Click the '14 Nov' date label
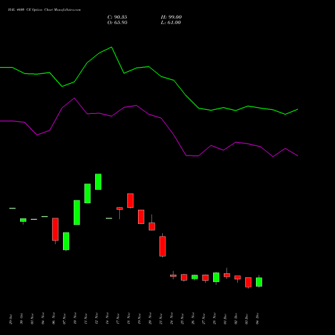335x335 pixels. 107,318
